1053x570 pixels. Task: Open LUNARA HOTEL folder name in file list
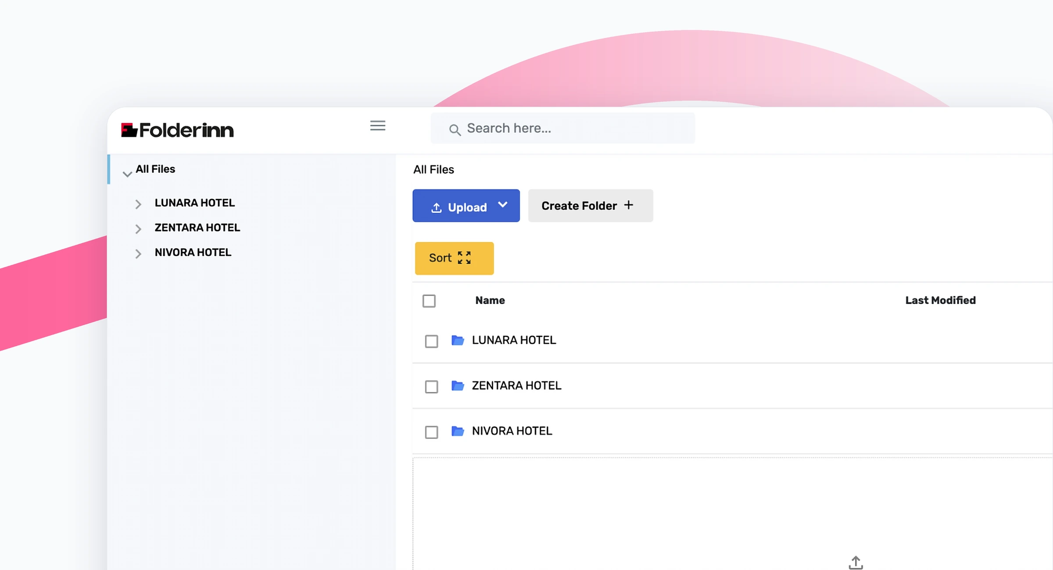coord(514,340)
